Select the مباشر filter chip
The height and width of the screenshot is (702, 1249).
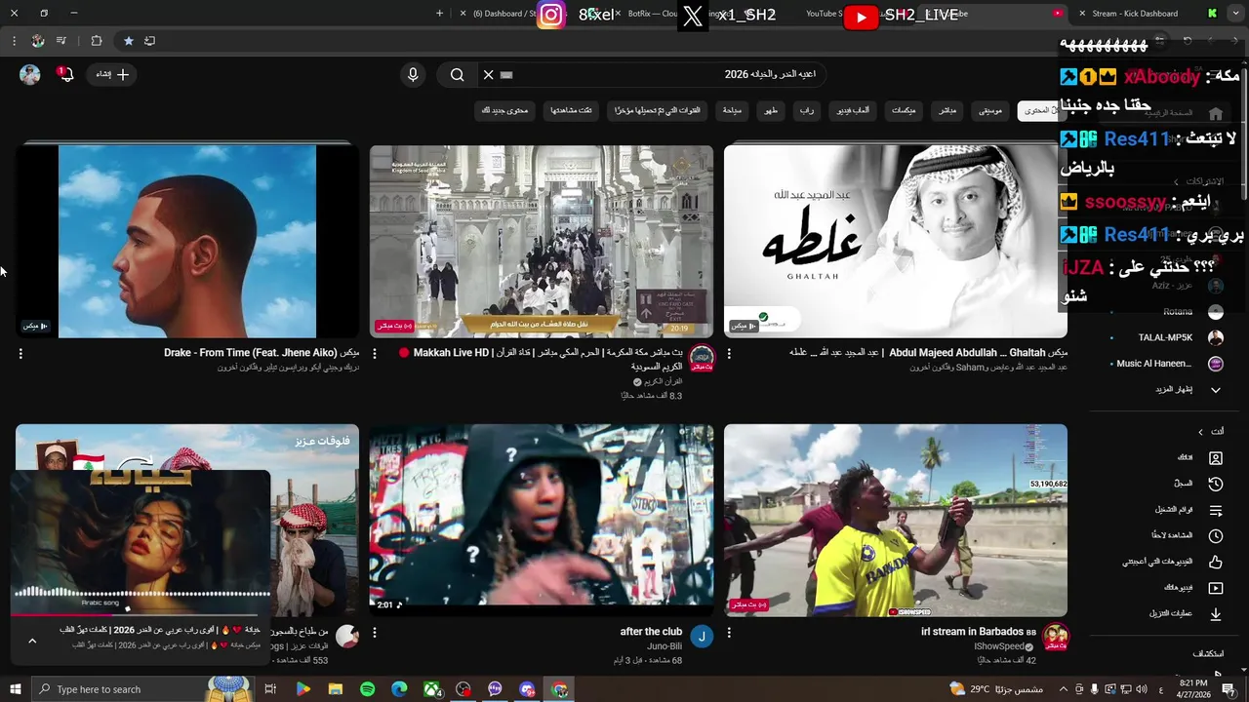[947, 110]
